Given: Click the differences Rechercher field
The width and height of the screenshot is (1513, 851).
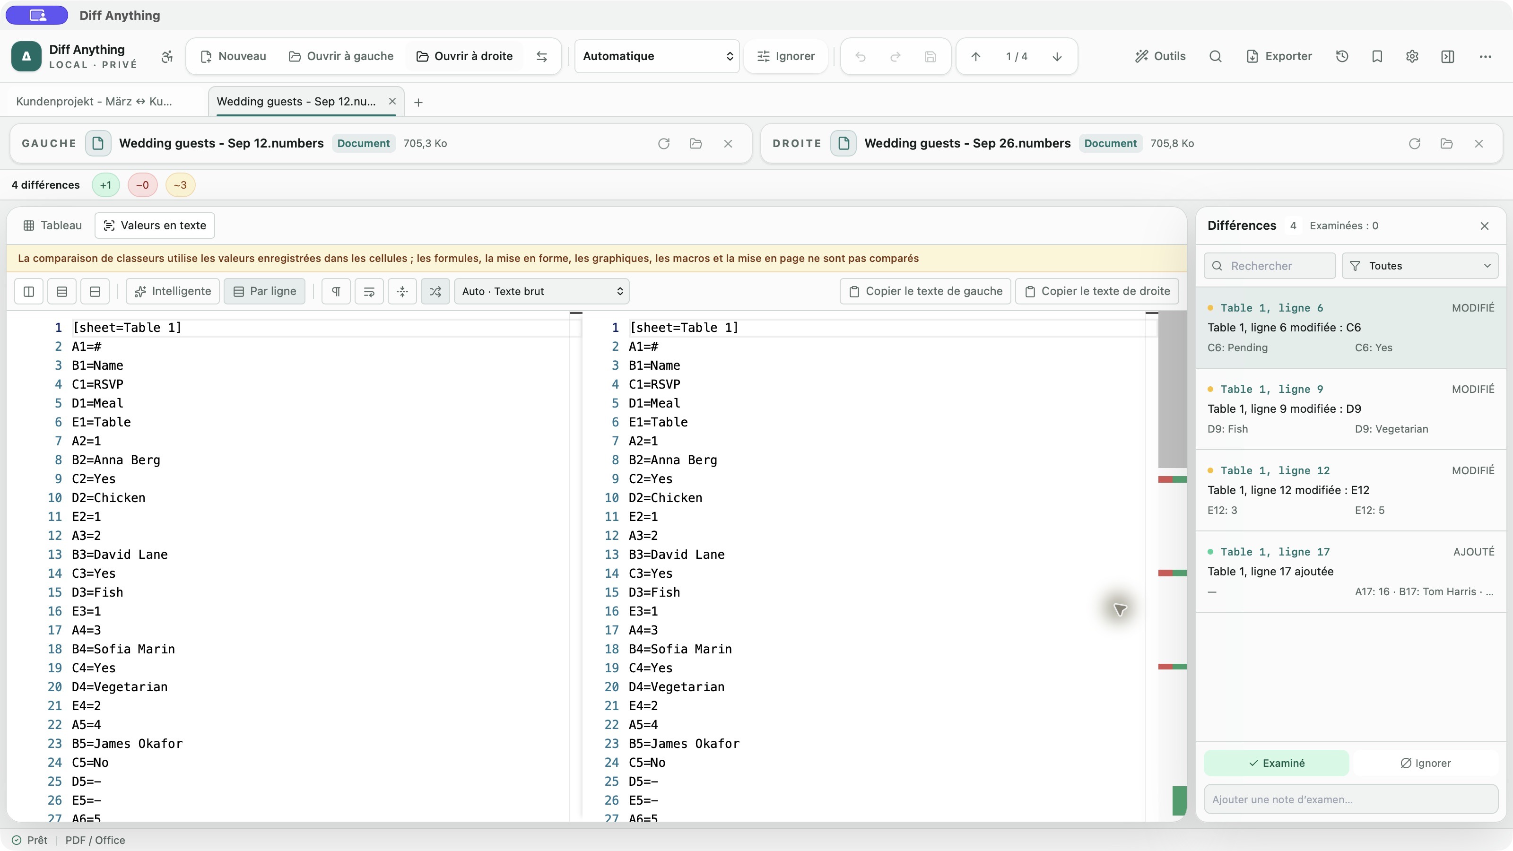Looking at the screenshot, I should pos(1270,266).
